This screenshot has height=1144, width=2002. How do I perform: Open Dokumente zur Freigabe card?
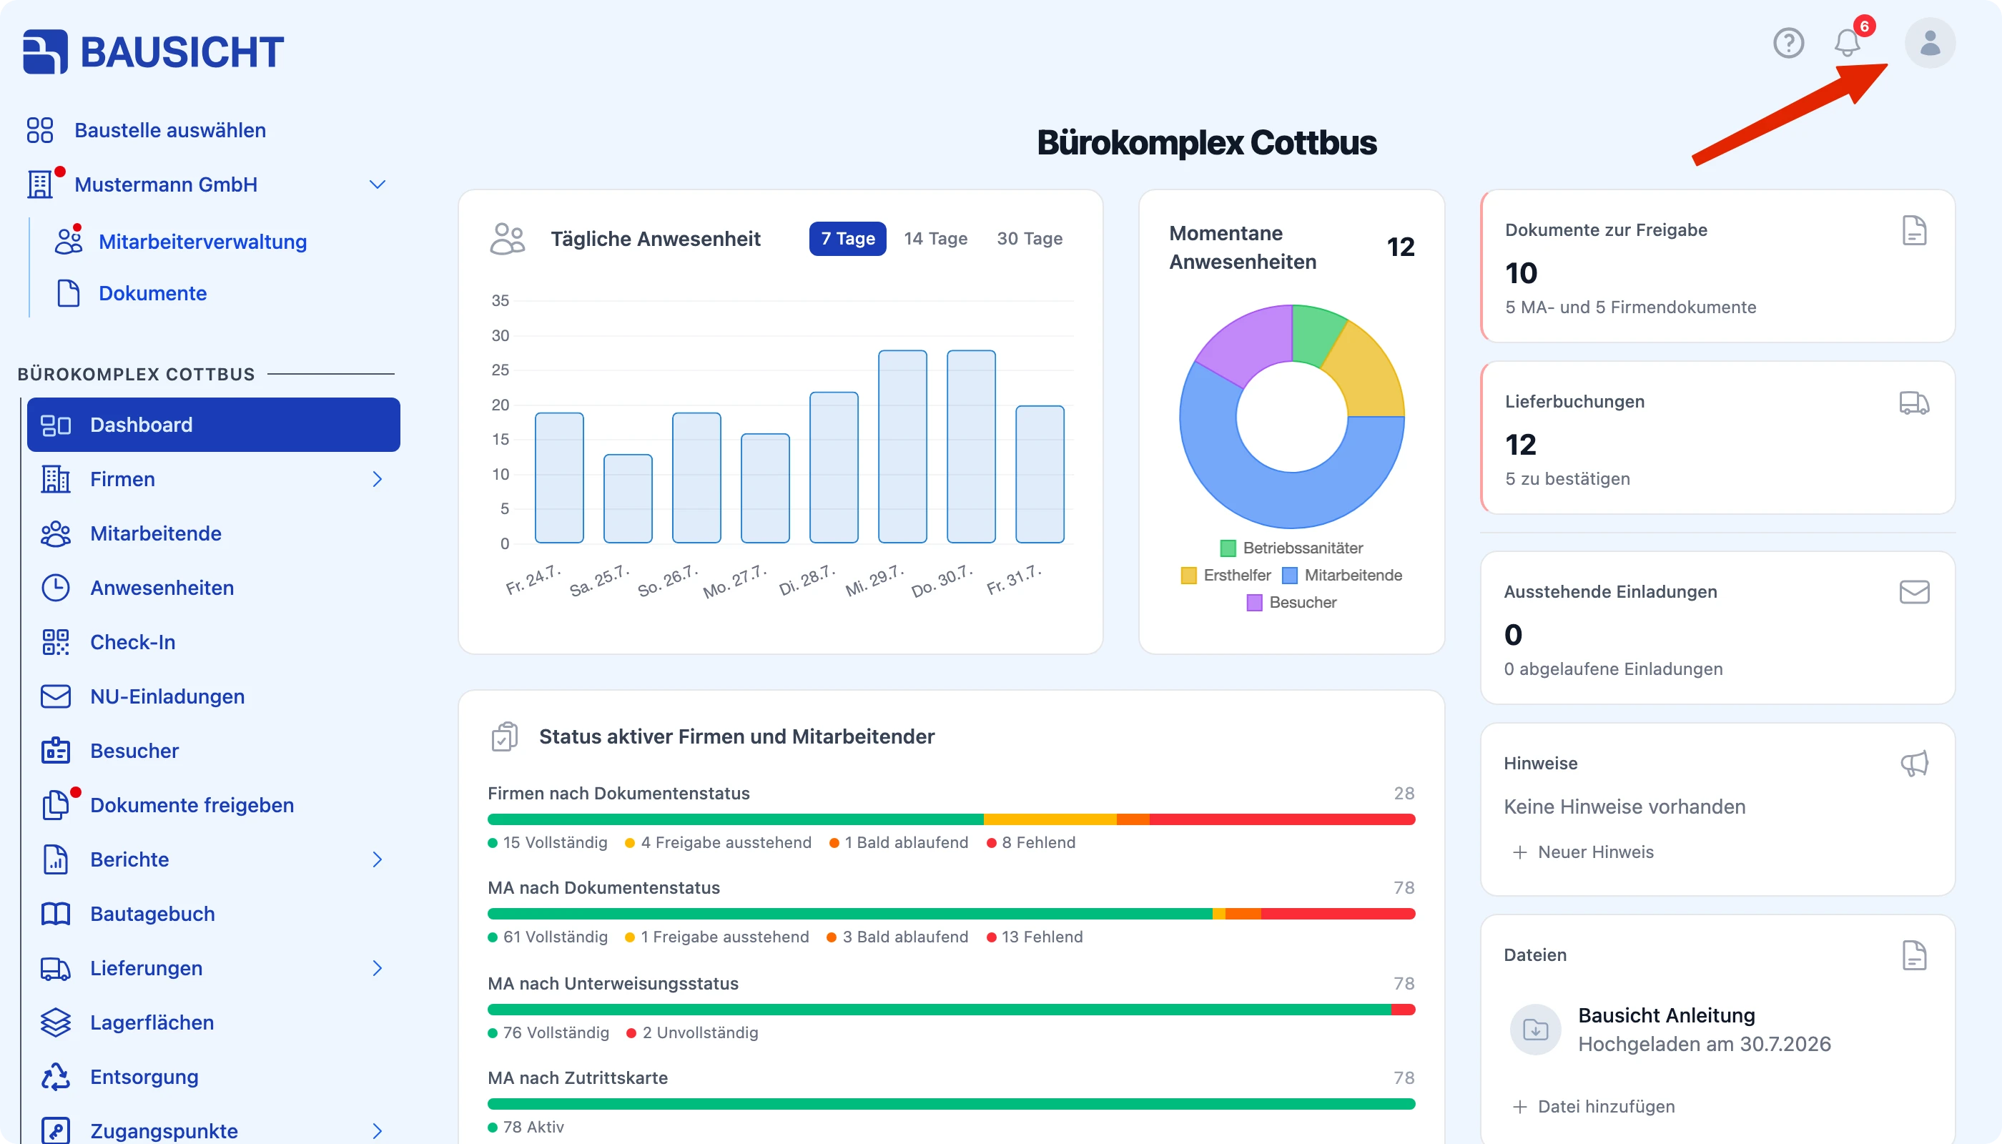coord(1717,265)
